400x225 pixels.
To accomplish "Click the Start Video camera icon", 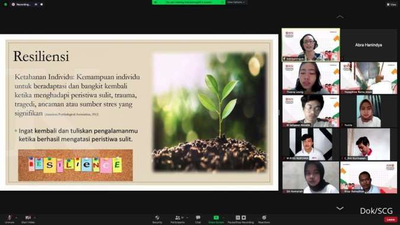I will tap(28, 218).
